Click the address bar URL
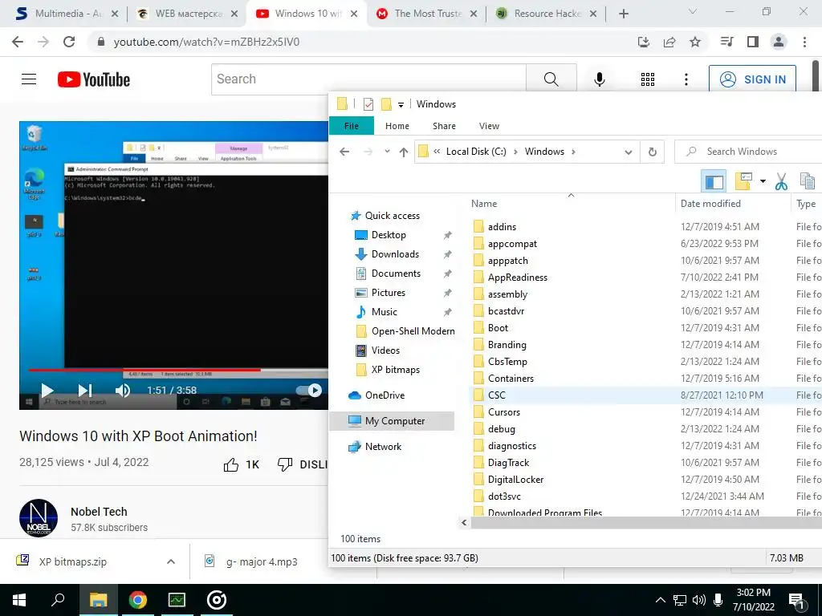 click(206, 42)
